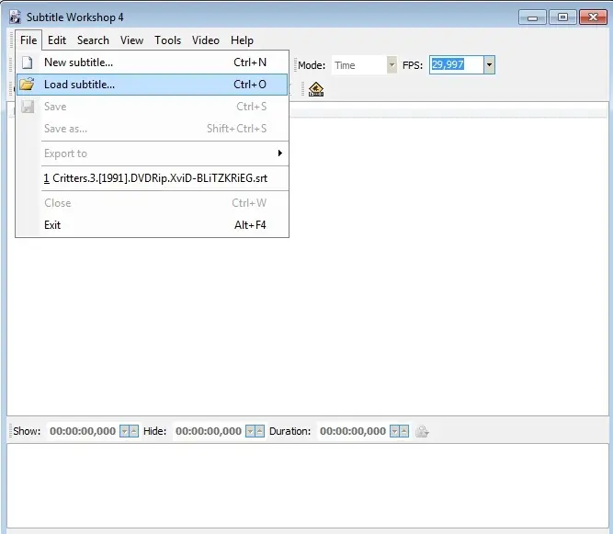Click the Mode combo box showing Time
The image size is (613, 534).
(364, 65)
